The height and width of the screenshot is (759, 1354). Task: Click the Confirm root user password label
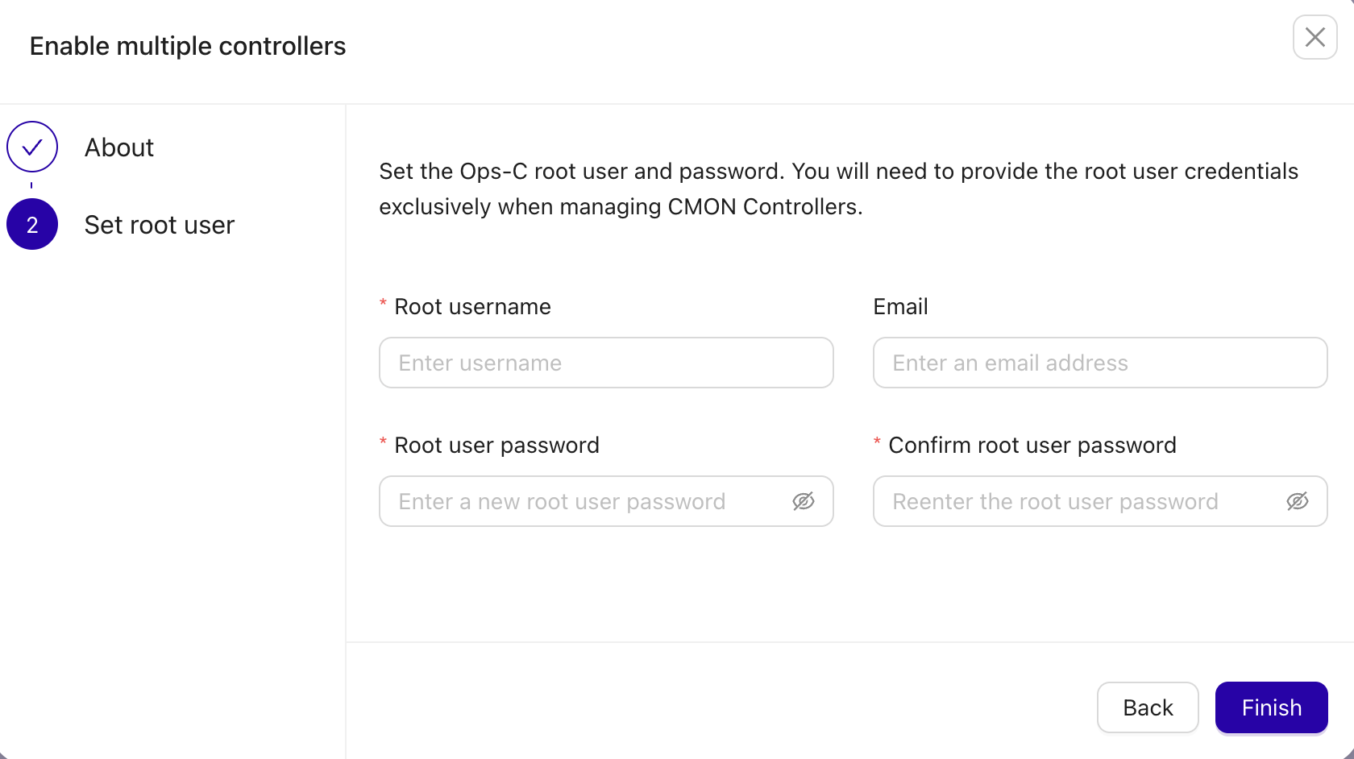tap(1032, 446)
